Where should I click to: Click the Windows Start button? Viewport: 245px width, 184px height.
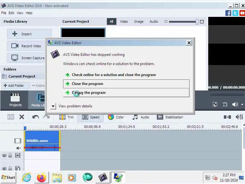8,178
